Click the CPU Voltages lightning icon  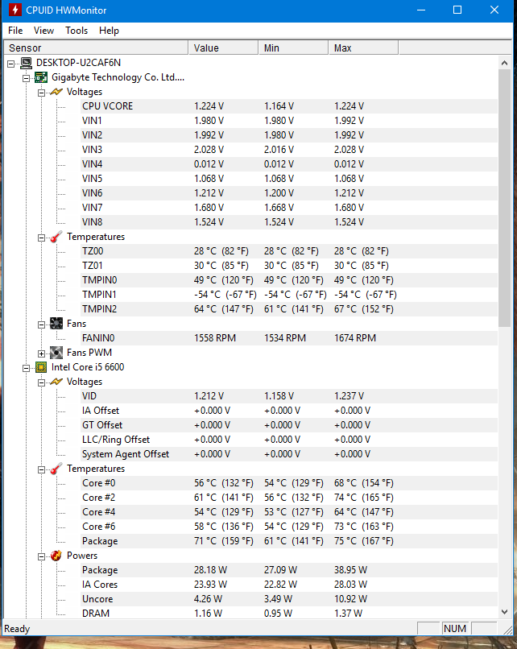pyautogui.click(x=56, y=382)
